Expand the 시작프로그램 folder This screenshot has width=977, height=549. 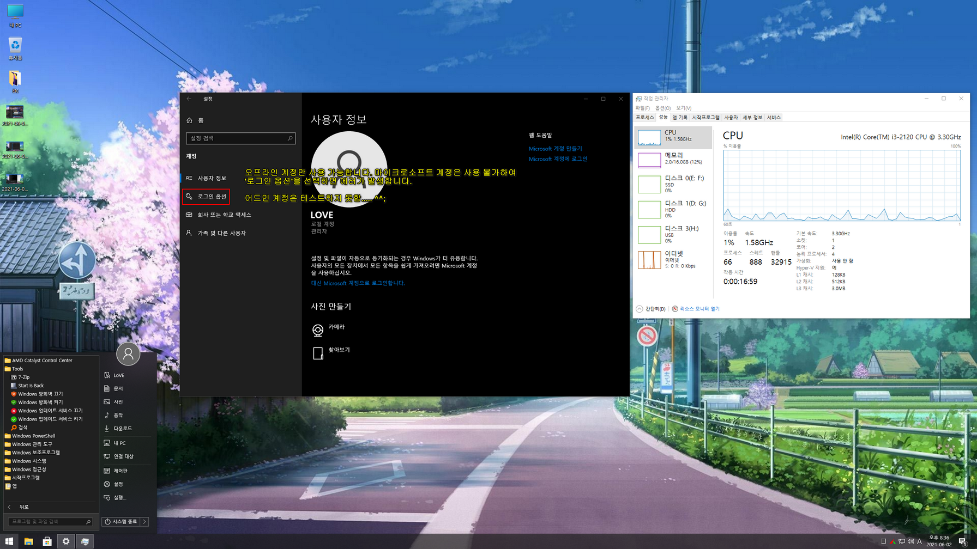click(22, 478)
